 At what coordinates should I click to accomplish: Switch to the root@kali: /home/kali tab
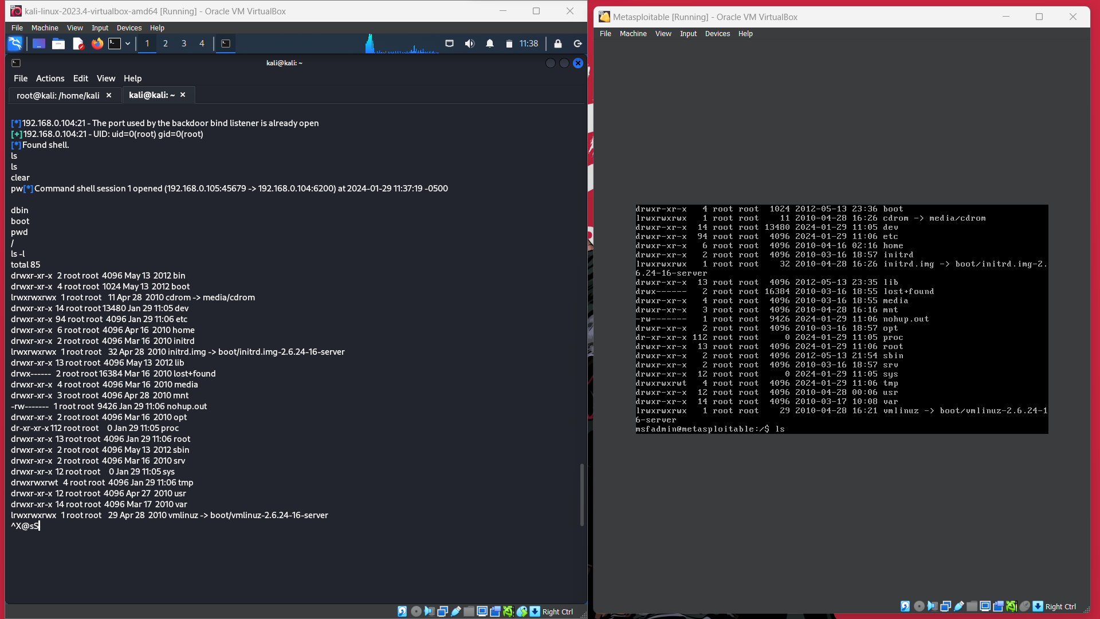pyautogui.click(x=57, y=95)
